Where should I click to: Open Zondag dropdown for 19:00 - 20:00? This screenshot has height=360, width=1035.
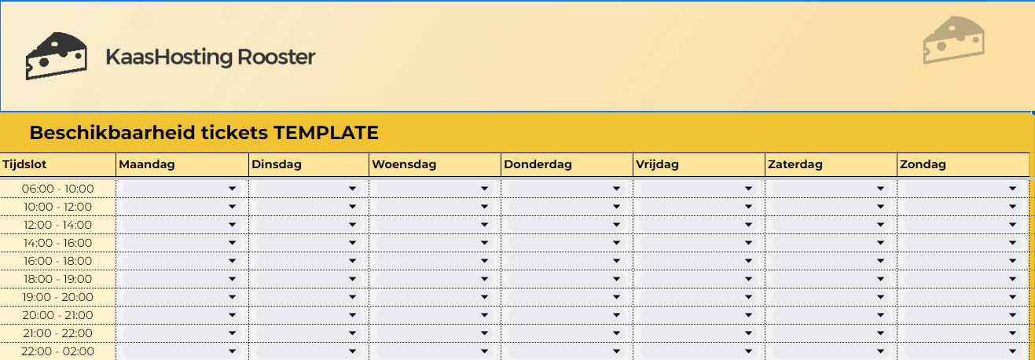point(1013,297)
